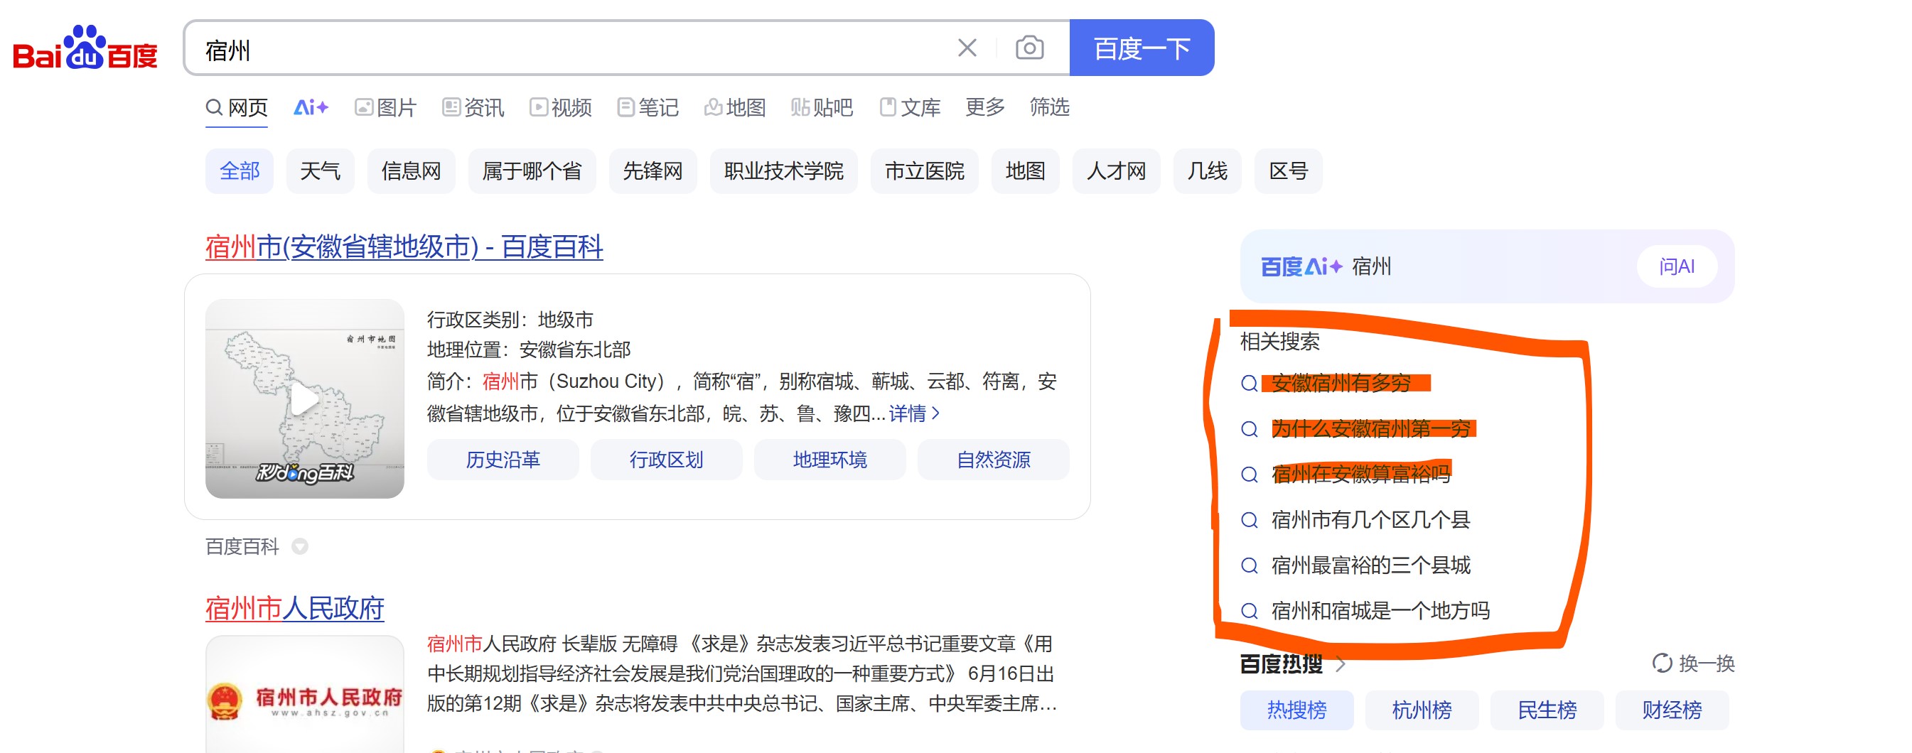Switch to the 地图 tab
Viewport: 1912px width, 753px height.
pyautogui.click(x=735, y=108)
